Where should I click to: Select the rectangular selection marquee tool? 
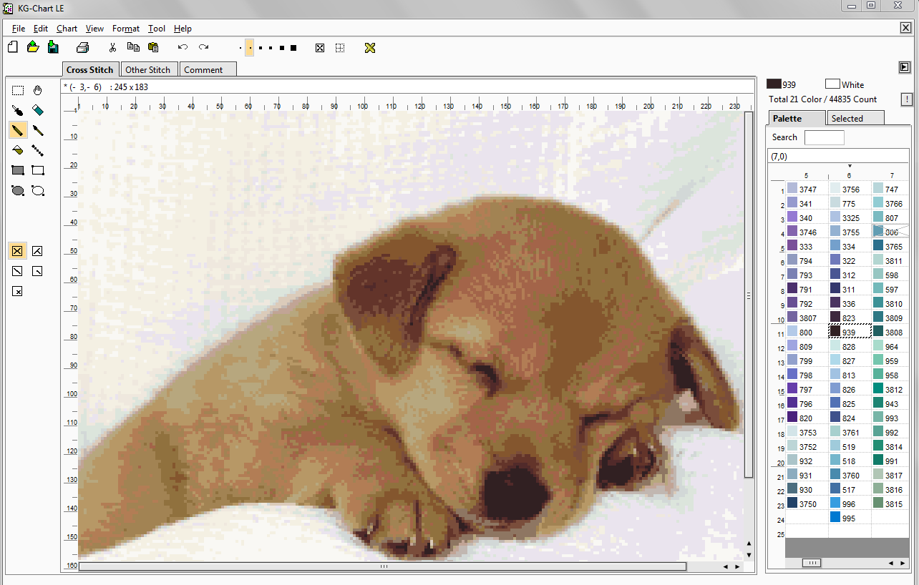point(18,90)
